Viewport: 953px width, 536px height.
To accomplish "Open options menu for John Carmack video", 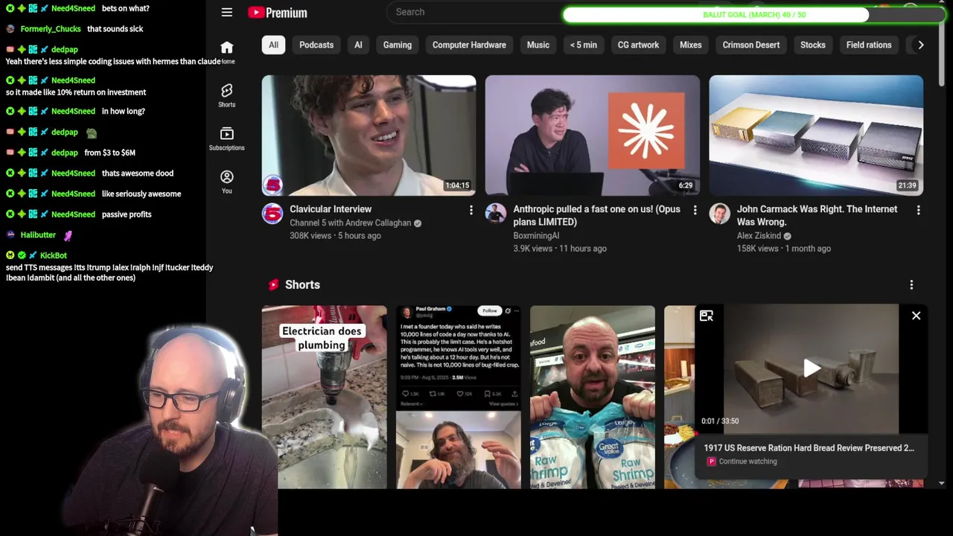I will (x=918, y=211).
